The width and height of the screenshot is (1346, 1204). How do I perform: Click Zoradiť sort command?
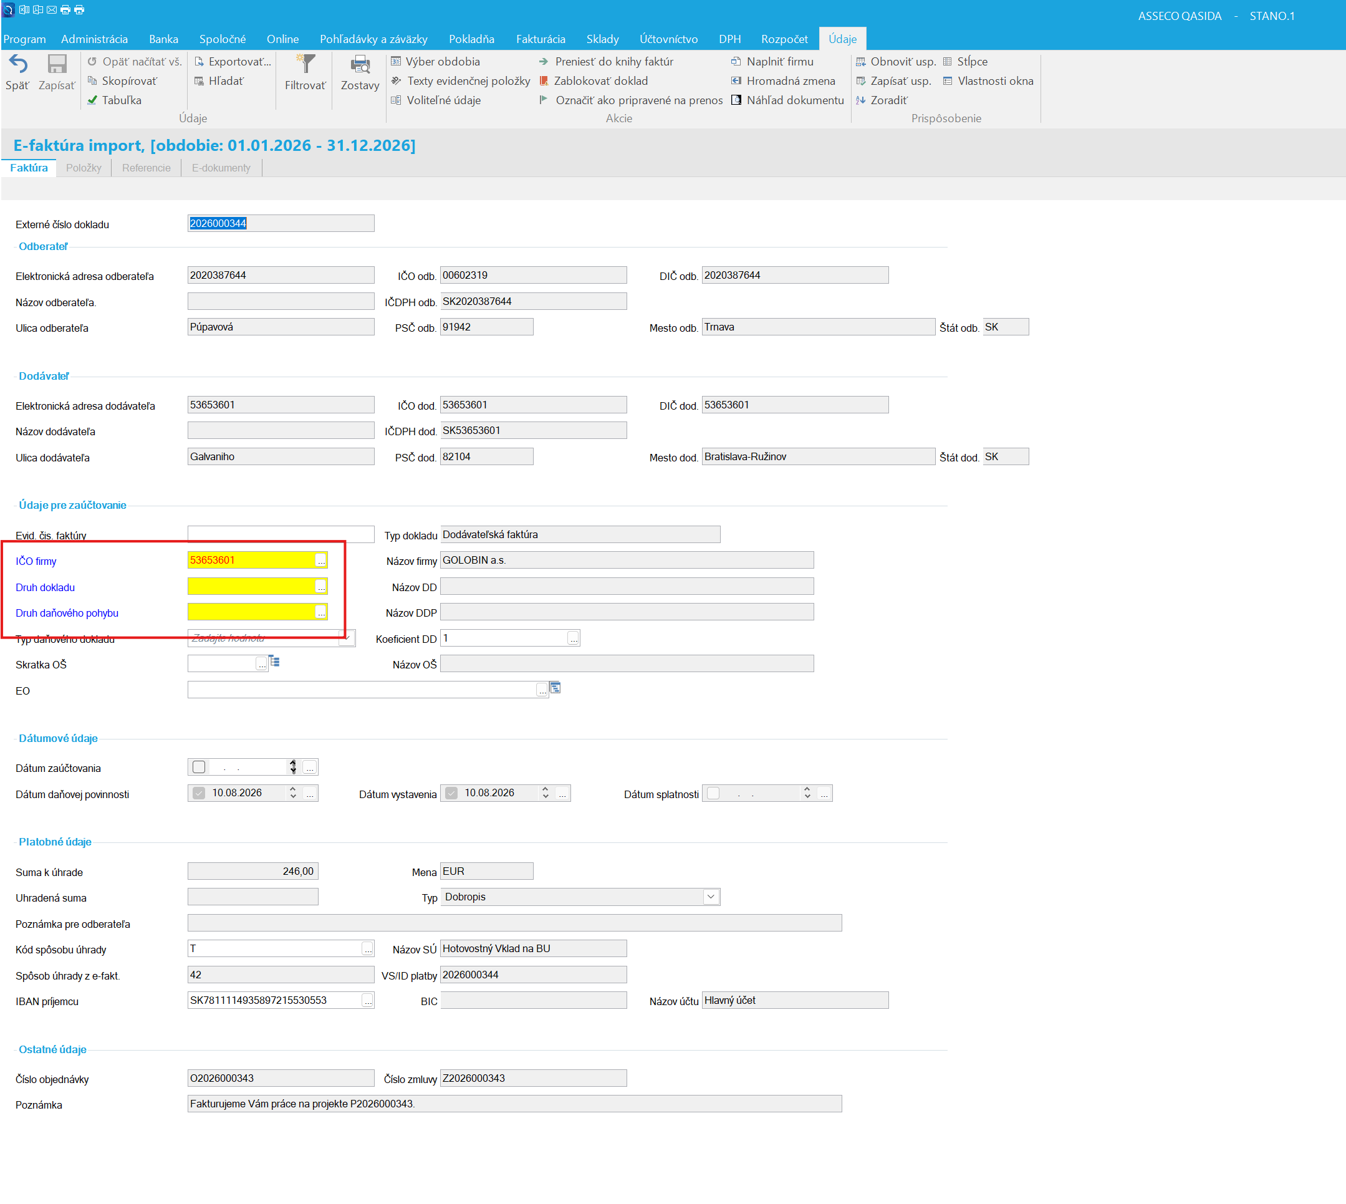882,100
